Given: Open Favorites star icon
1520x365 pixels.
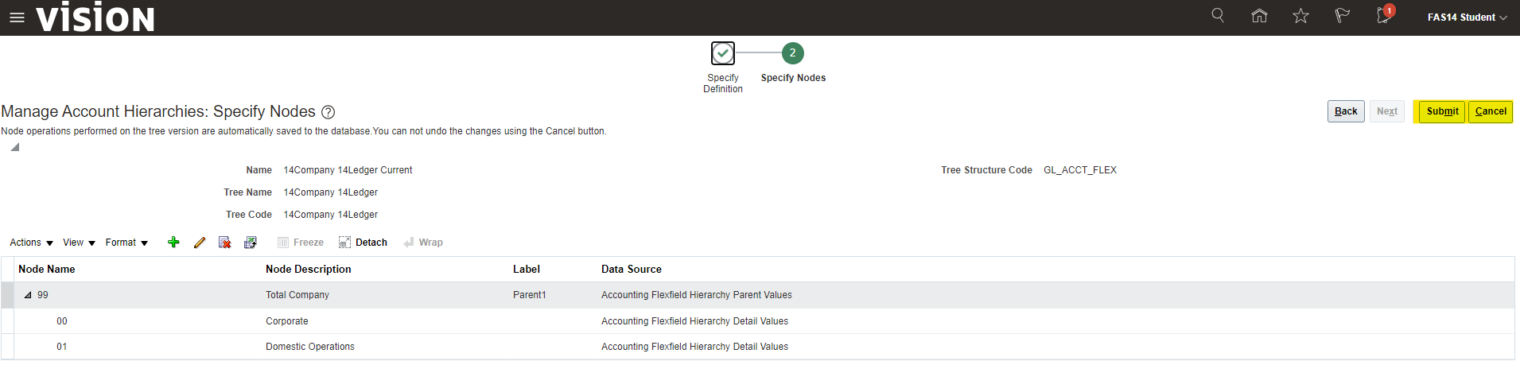Looking at the screenshot, I should point(1300,16).
